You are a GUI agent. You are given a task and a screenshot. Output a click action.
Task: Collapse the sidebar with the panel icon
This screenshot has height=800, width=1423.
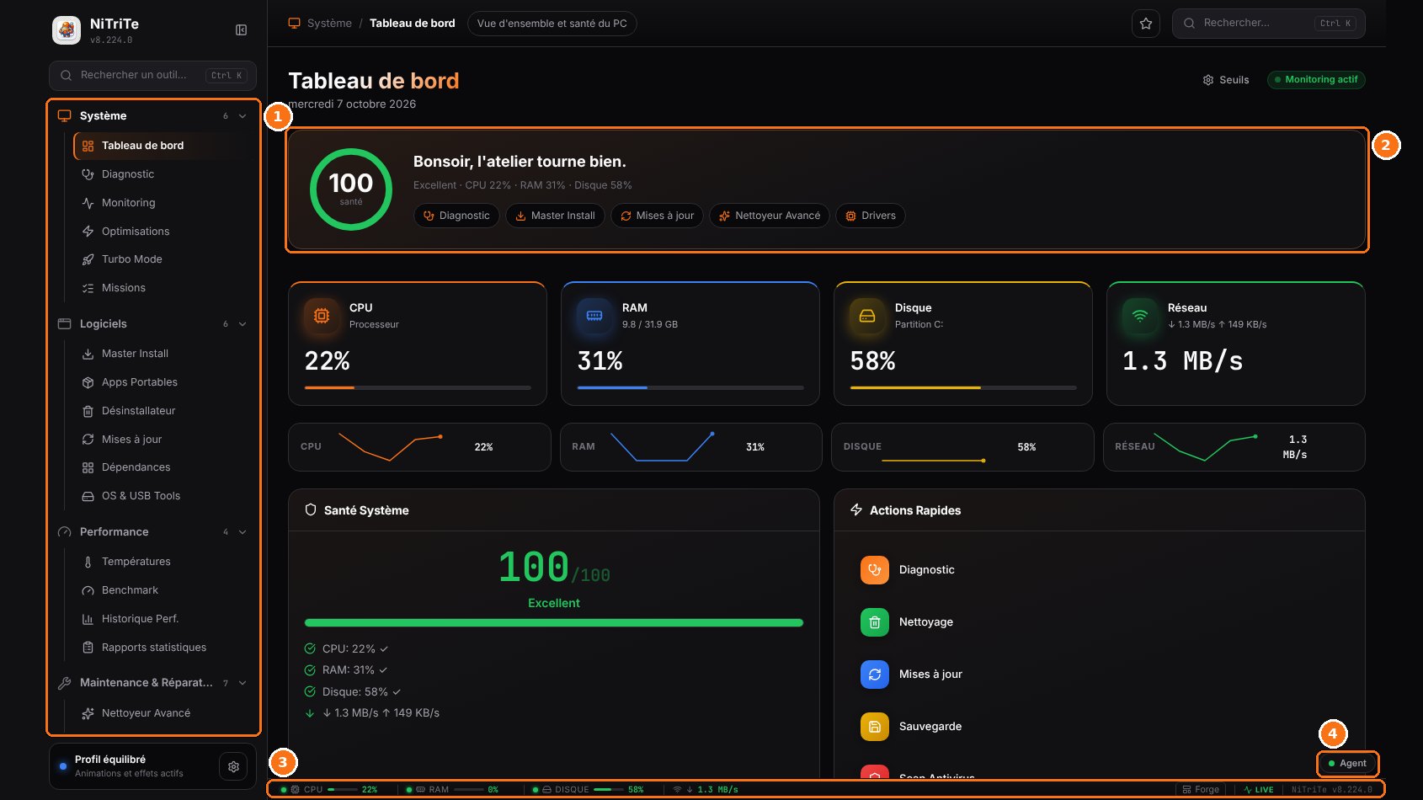[241, 30]
